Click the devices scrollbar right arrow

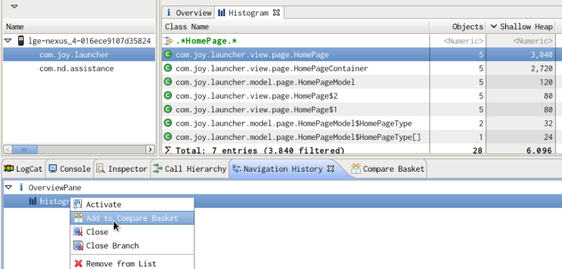pos(150,149)
